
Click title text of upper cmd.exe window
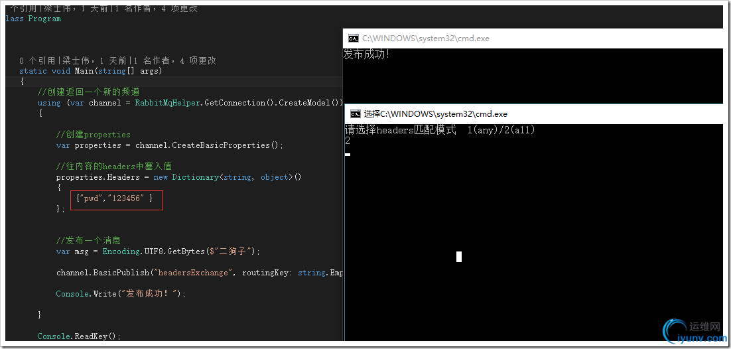(x=426, y=38)
